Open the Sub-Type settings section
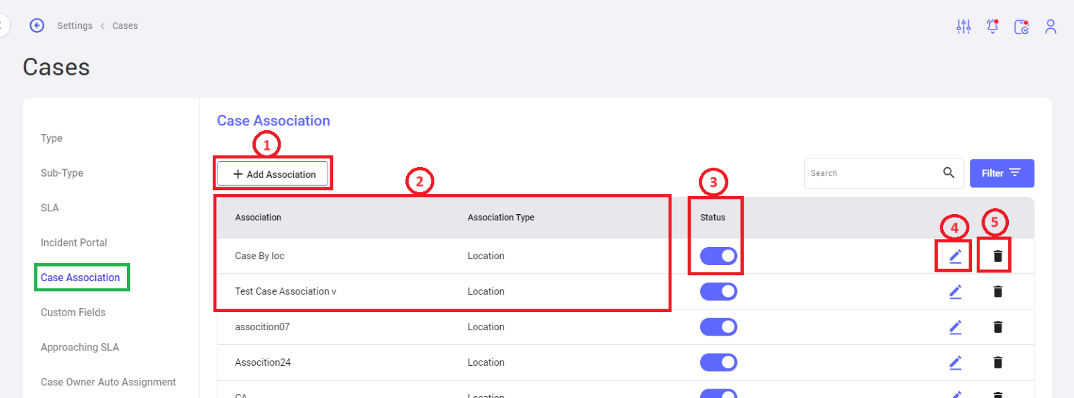This screenshot has height=398, width=1074. [x=62, y=173]
